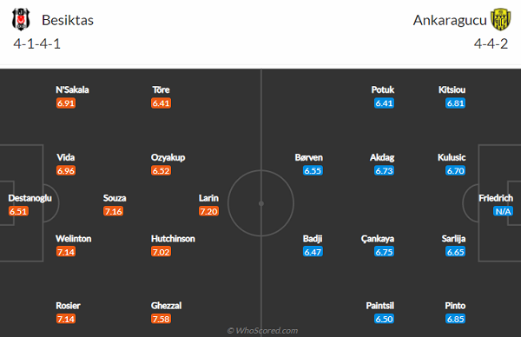Click Friedrich's N/A rating badge
Screen dimensions: 521x337
coord(503,211)
